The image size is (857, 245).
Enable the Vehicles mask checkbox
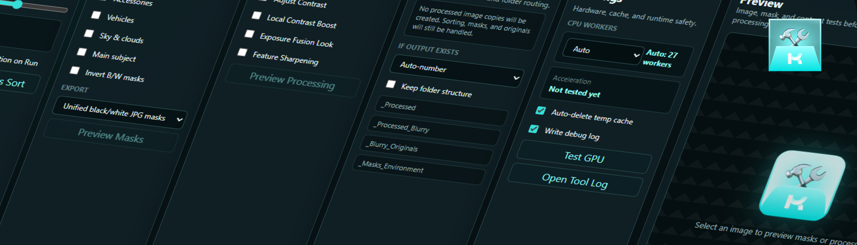(x=96, y=15)
